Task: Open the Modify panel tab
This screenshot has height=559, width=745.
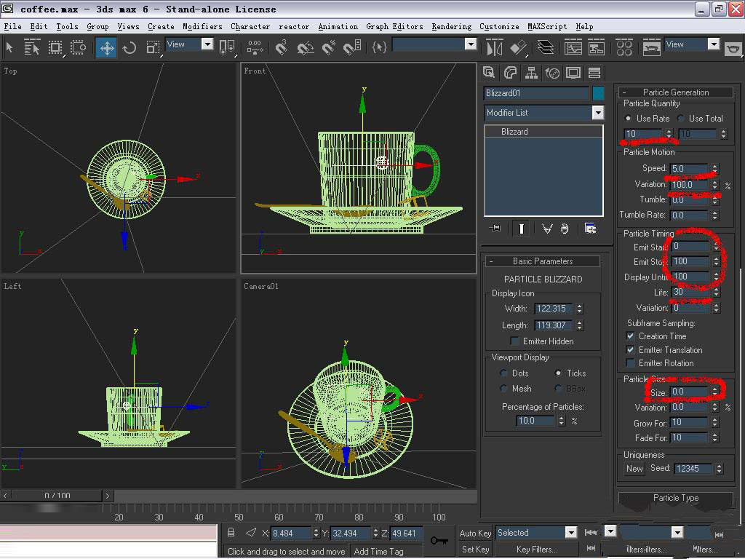Action: (510, 73)
